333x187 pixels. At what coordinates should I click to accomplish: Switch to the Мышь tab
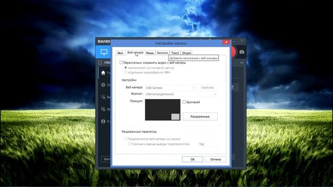(x=150, y=53)
